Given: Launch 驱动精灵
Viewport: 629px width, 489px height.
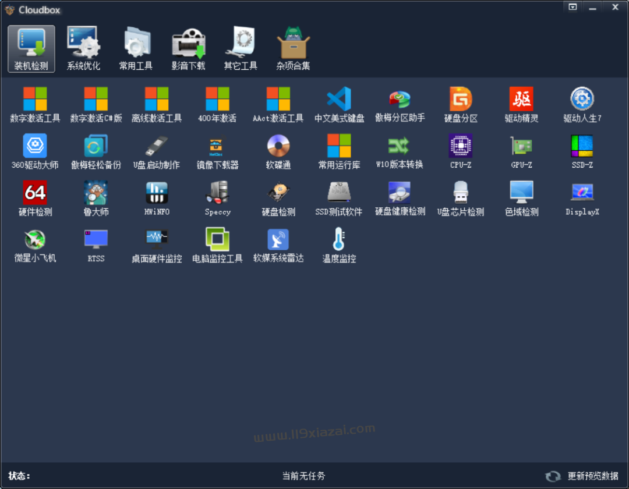Looking at the screenshot, I should pyautogui.click(x=521, y=105).
